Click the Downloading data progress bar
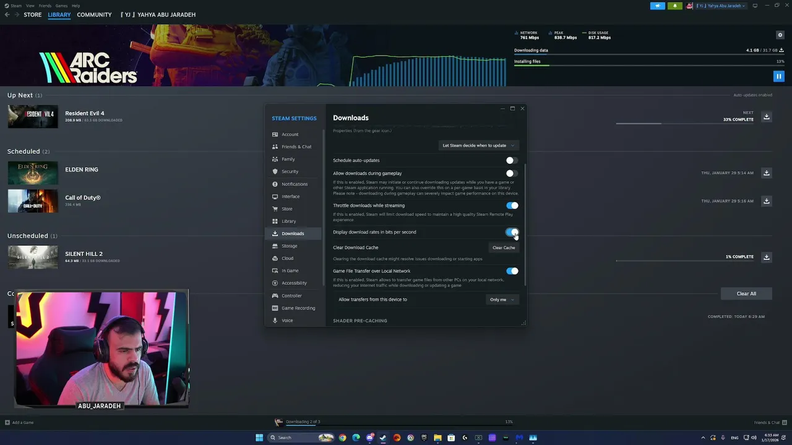 click(649, 54)
